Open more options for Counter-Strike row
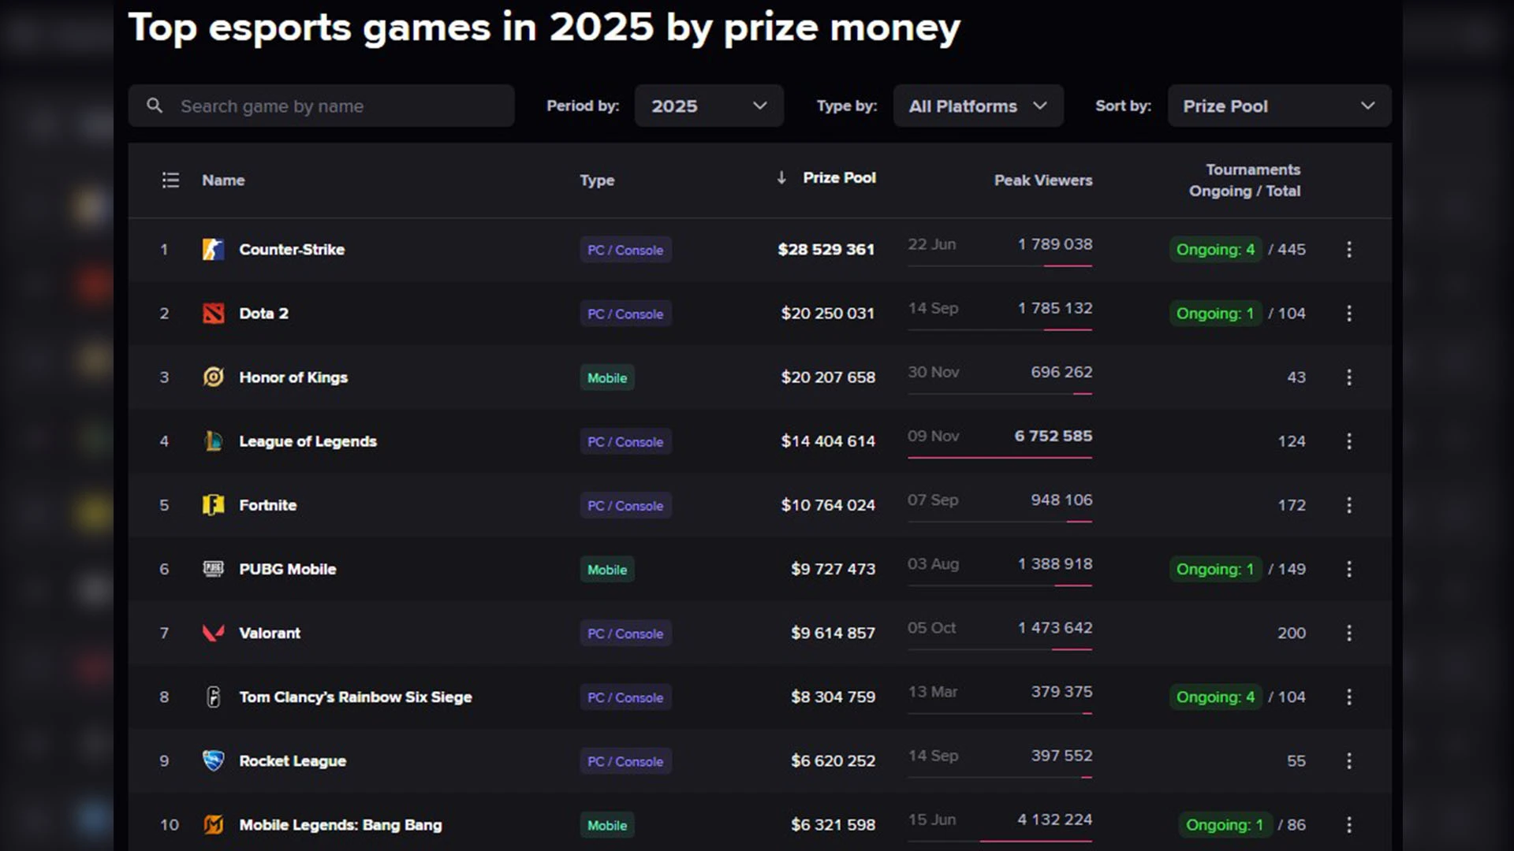Screen dimensions: 1514x851 tap(1349, 250)
